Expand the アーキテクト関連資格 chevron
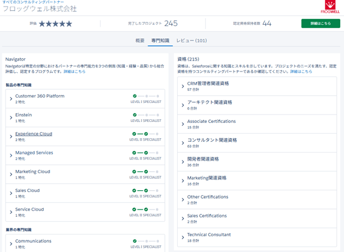The image size is (344, 252). pyautogui.click(x=183, y=105)
